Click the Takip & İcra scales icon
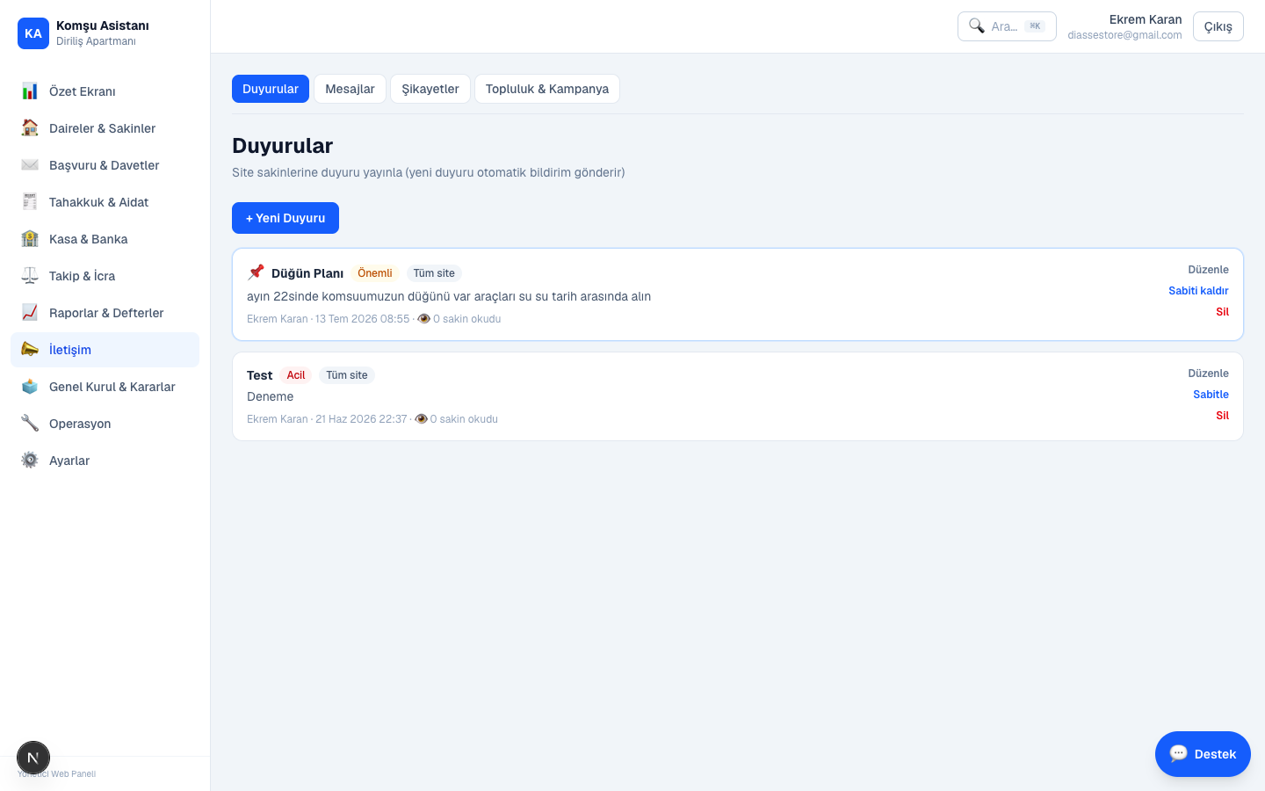 pyautogui.click(x=30, y=276)
